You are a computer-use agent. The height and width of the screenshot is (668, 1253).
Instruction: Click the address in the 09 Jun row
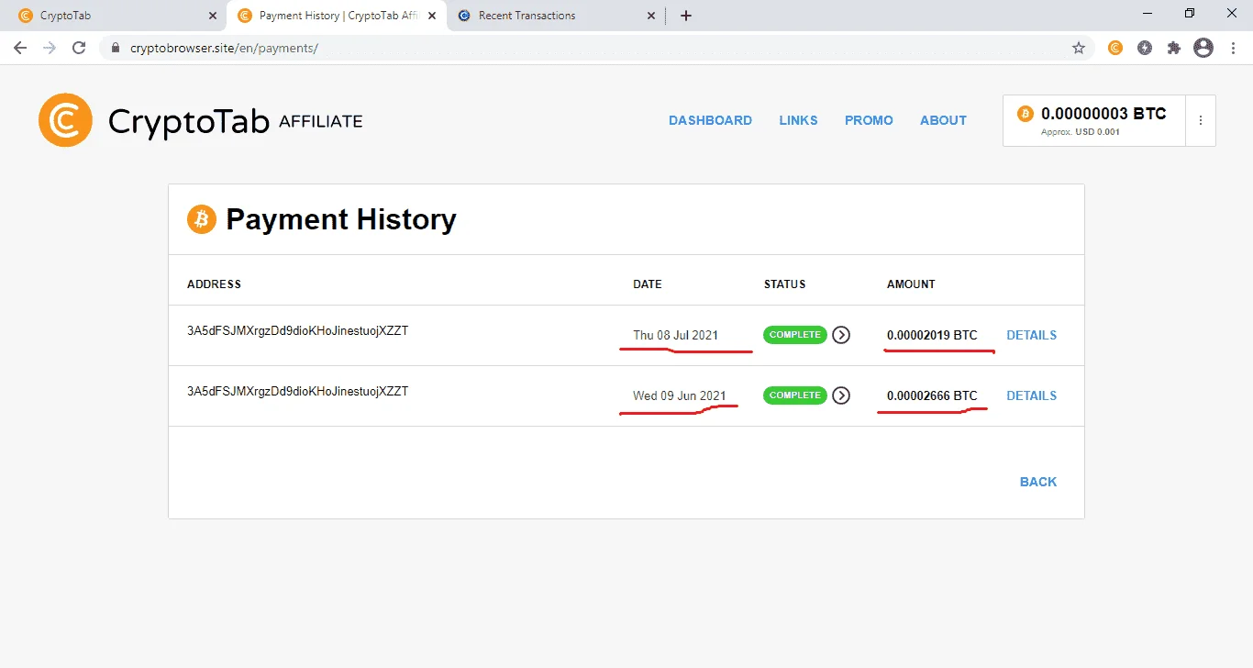point(297,392)
